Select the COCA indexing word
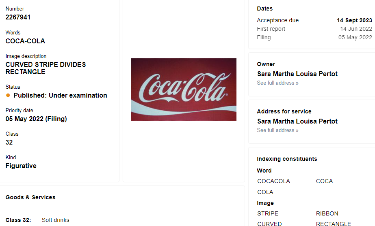The height and width of the screenshot is (226, 375). [324, 181]
